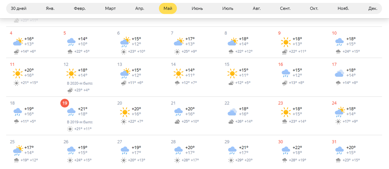Click the sun icon on May 11
Screen dimensions: 389x169
[x=18, y=73]
